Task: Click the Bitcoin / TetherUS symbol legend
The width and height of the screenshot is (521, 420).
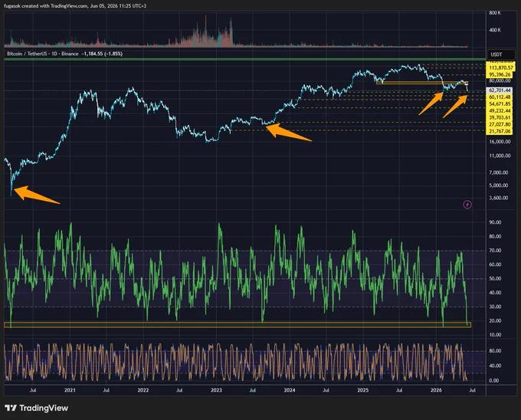Action: pos(43,54)
